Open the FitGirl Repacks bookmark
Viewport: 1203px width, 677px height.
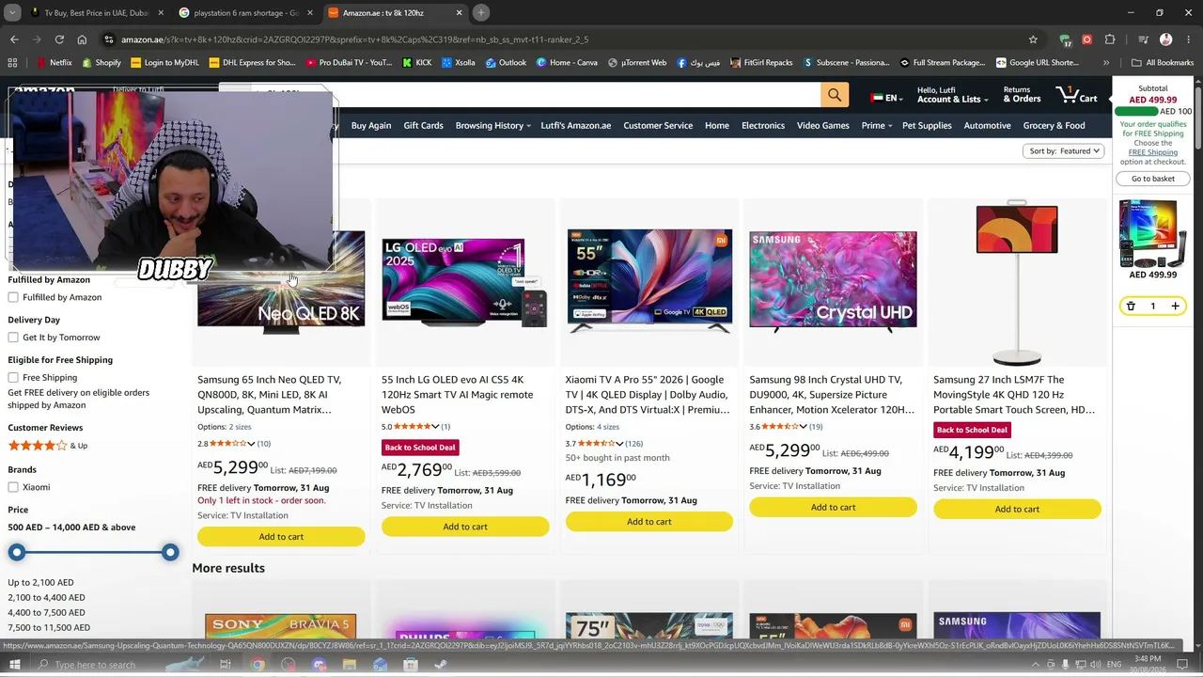(761, 63)
